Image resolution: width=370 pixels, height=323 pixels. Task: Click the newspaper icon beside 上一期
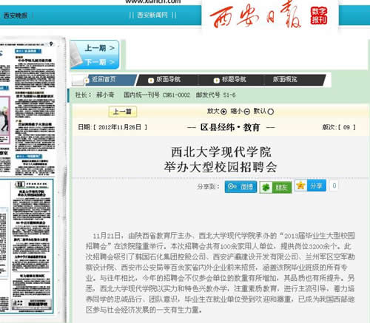[76, 55]
